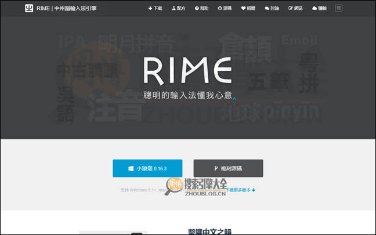Go to the 網誌 blog link
376x235 pixels.
pos(295,9)
